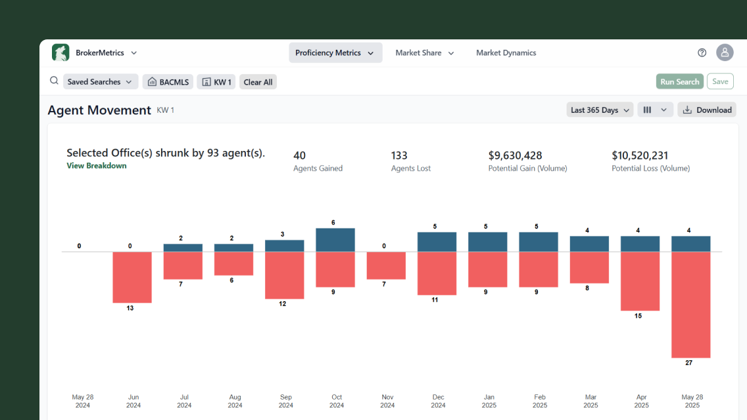
Task: Go to the Market Dynamics tab
Action: click(506, 52)
